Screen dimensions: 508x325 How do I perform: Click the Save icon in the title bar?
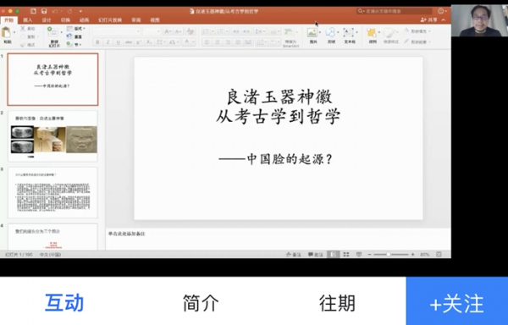click(x=44, y=11)
